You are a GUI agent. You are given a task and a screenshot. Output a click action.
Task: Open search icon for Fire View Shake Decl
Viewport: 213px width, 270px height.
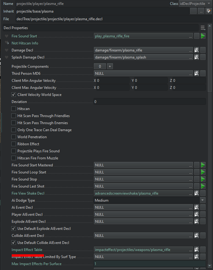[x=196, y=193]
